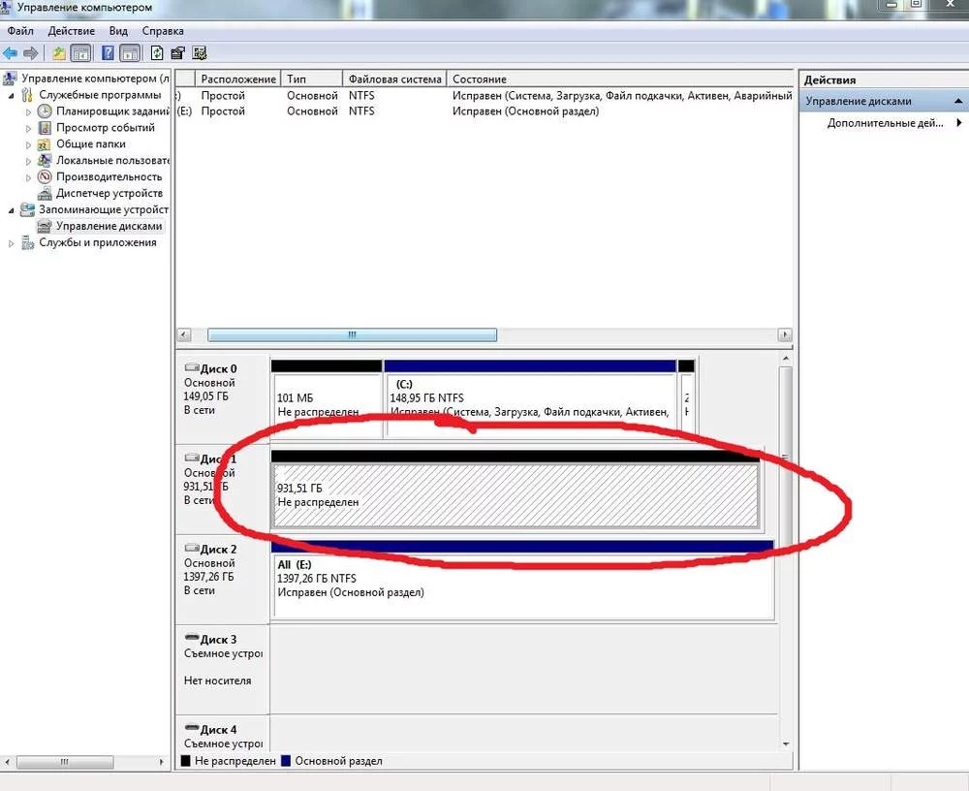Click the volume list scrollbar right arrow
This screenshot has width=969, height=791.
pyautogui.click(x=785, y=335)
